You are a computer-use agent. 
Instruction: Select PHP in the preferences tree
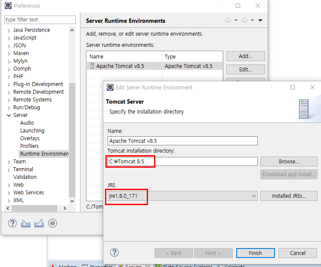click(x=18, y=76)
